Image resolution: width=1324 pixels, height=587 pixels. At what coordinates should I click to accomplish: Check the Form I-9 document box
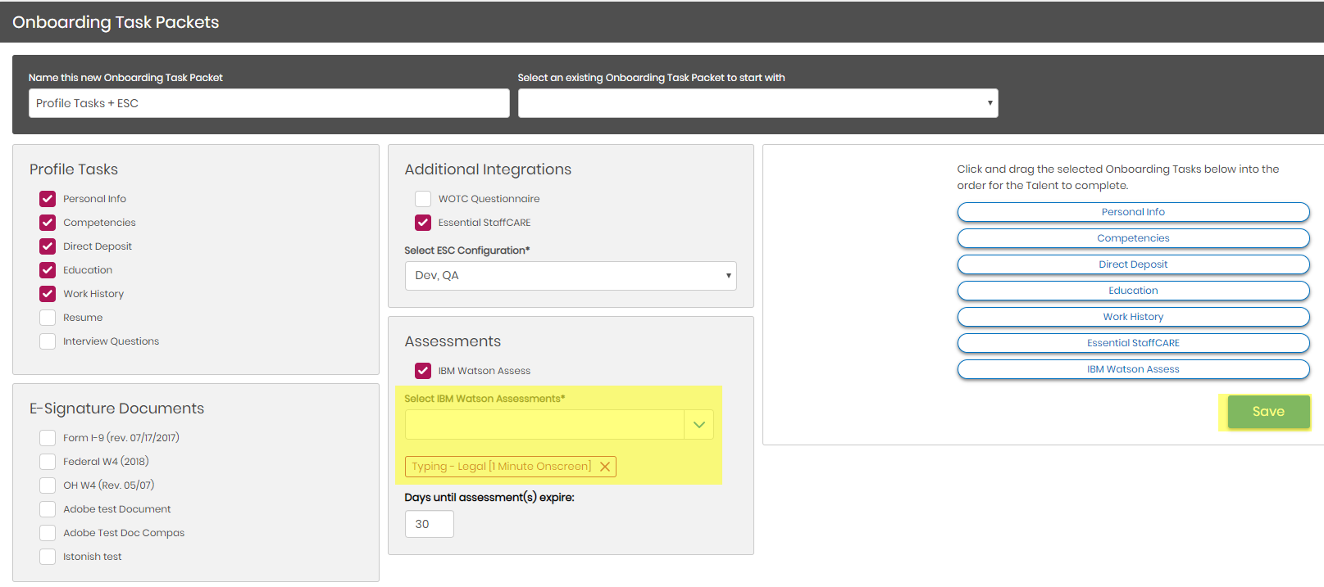click(x=48, y=438)
